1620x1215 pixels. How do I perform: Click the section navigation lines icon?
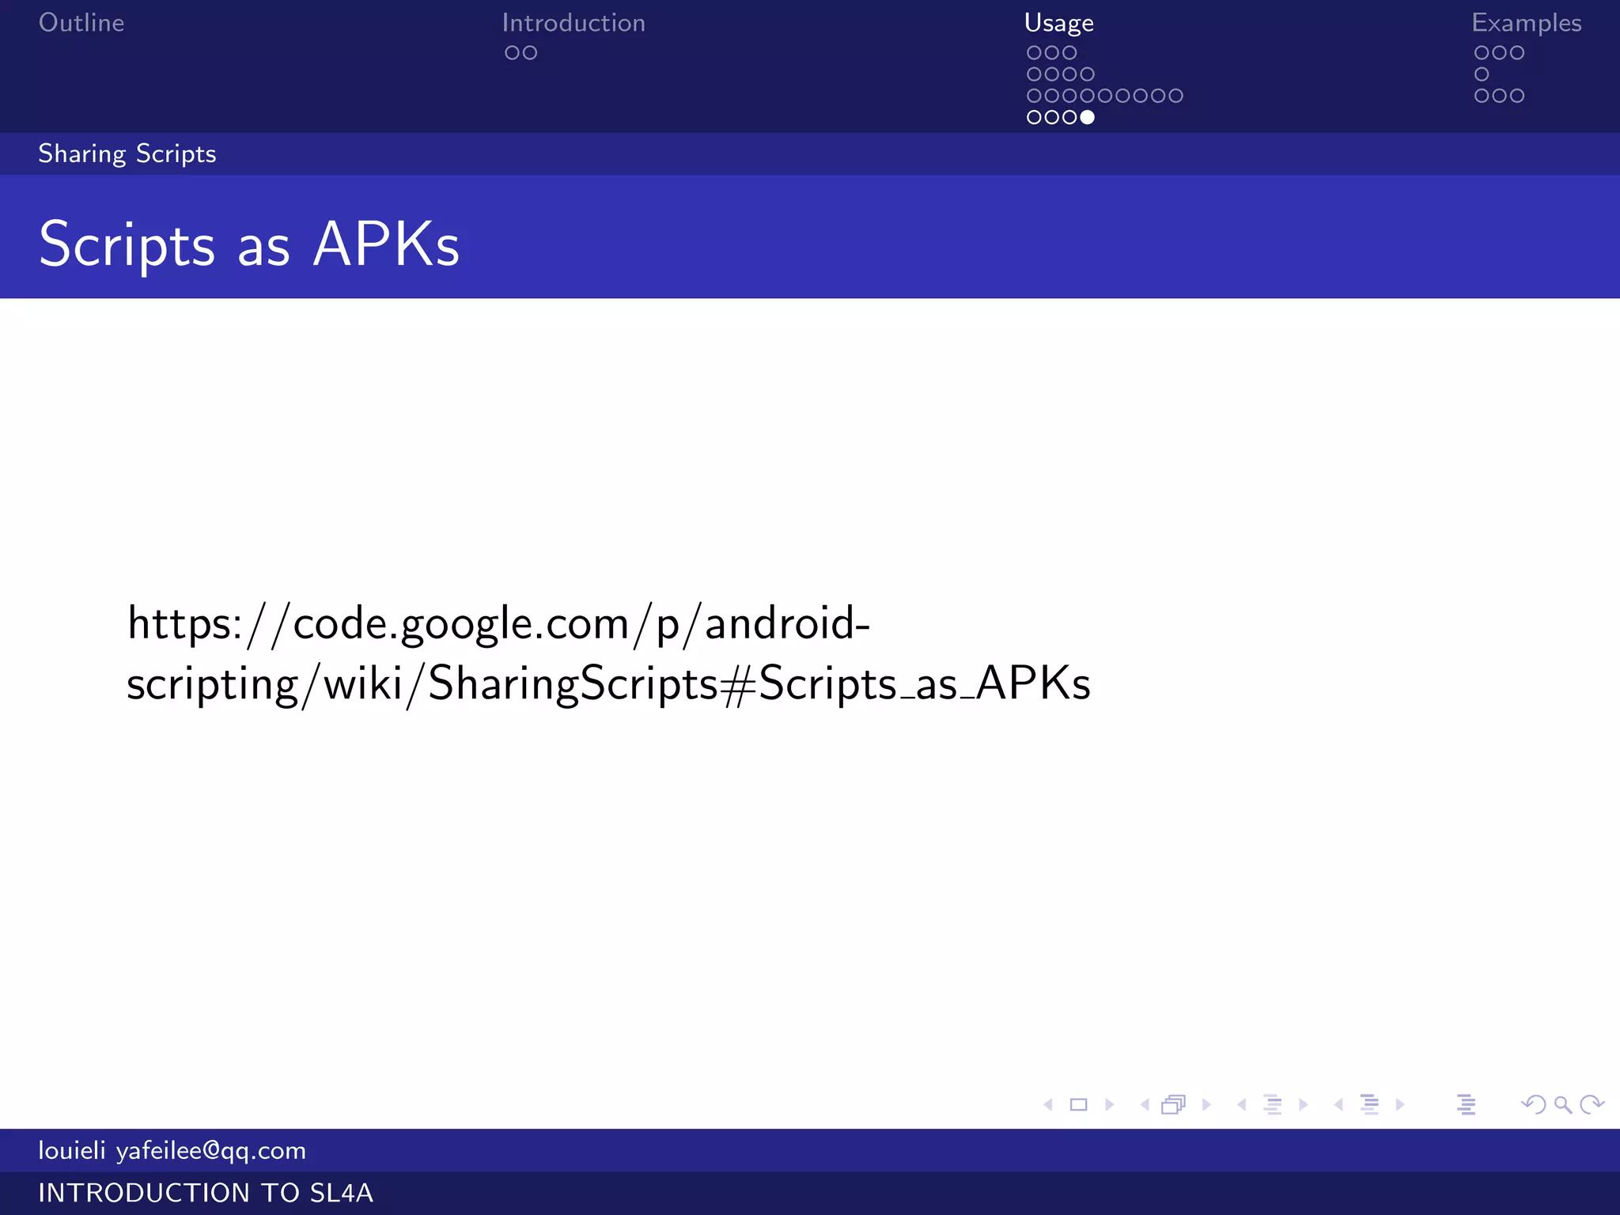1369,1104
